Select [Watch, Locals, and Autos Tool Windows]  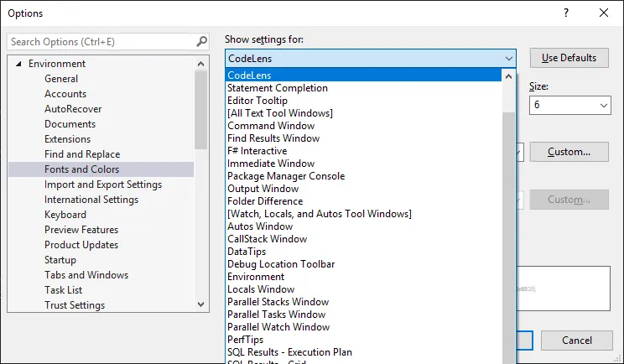(x=363, y=214)
